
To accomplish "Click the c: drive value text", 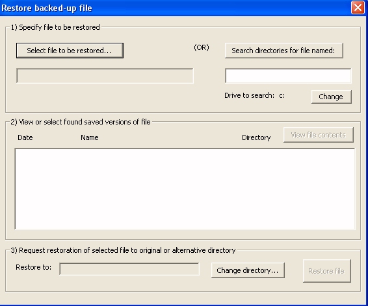I will (282, 96).
